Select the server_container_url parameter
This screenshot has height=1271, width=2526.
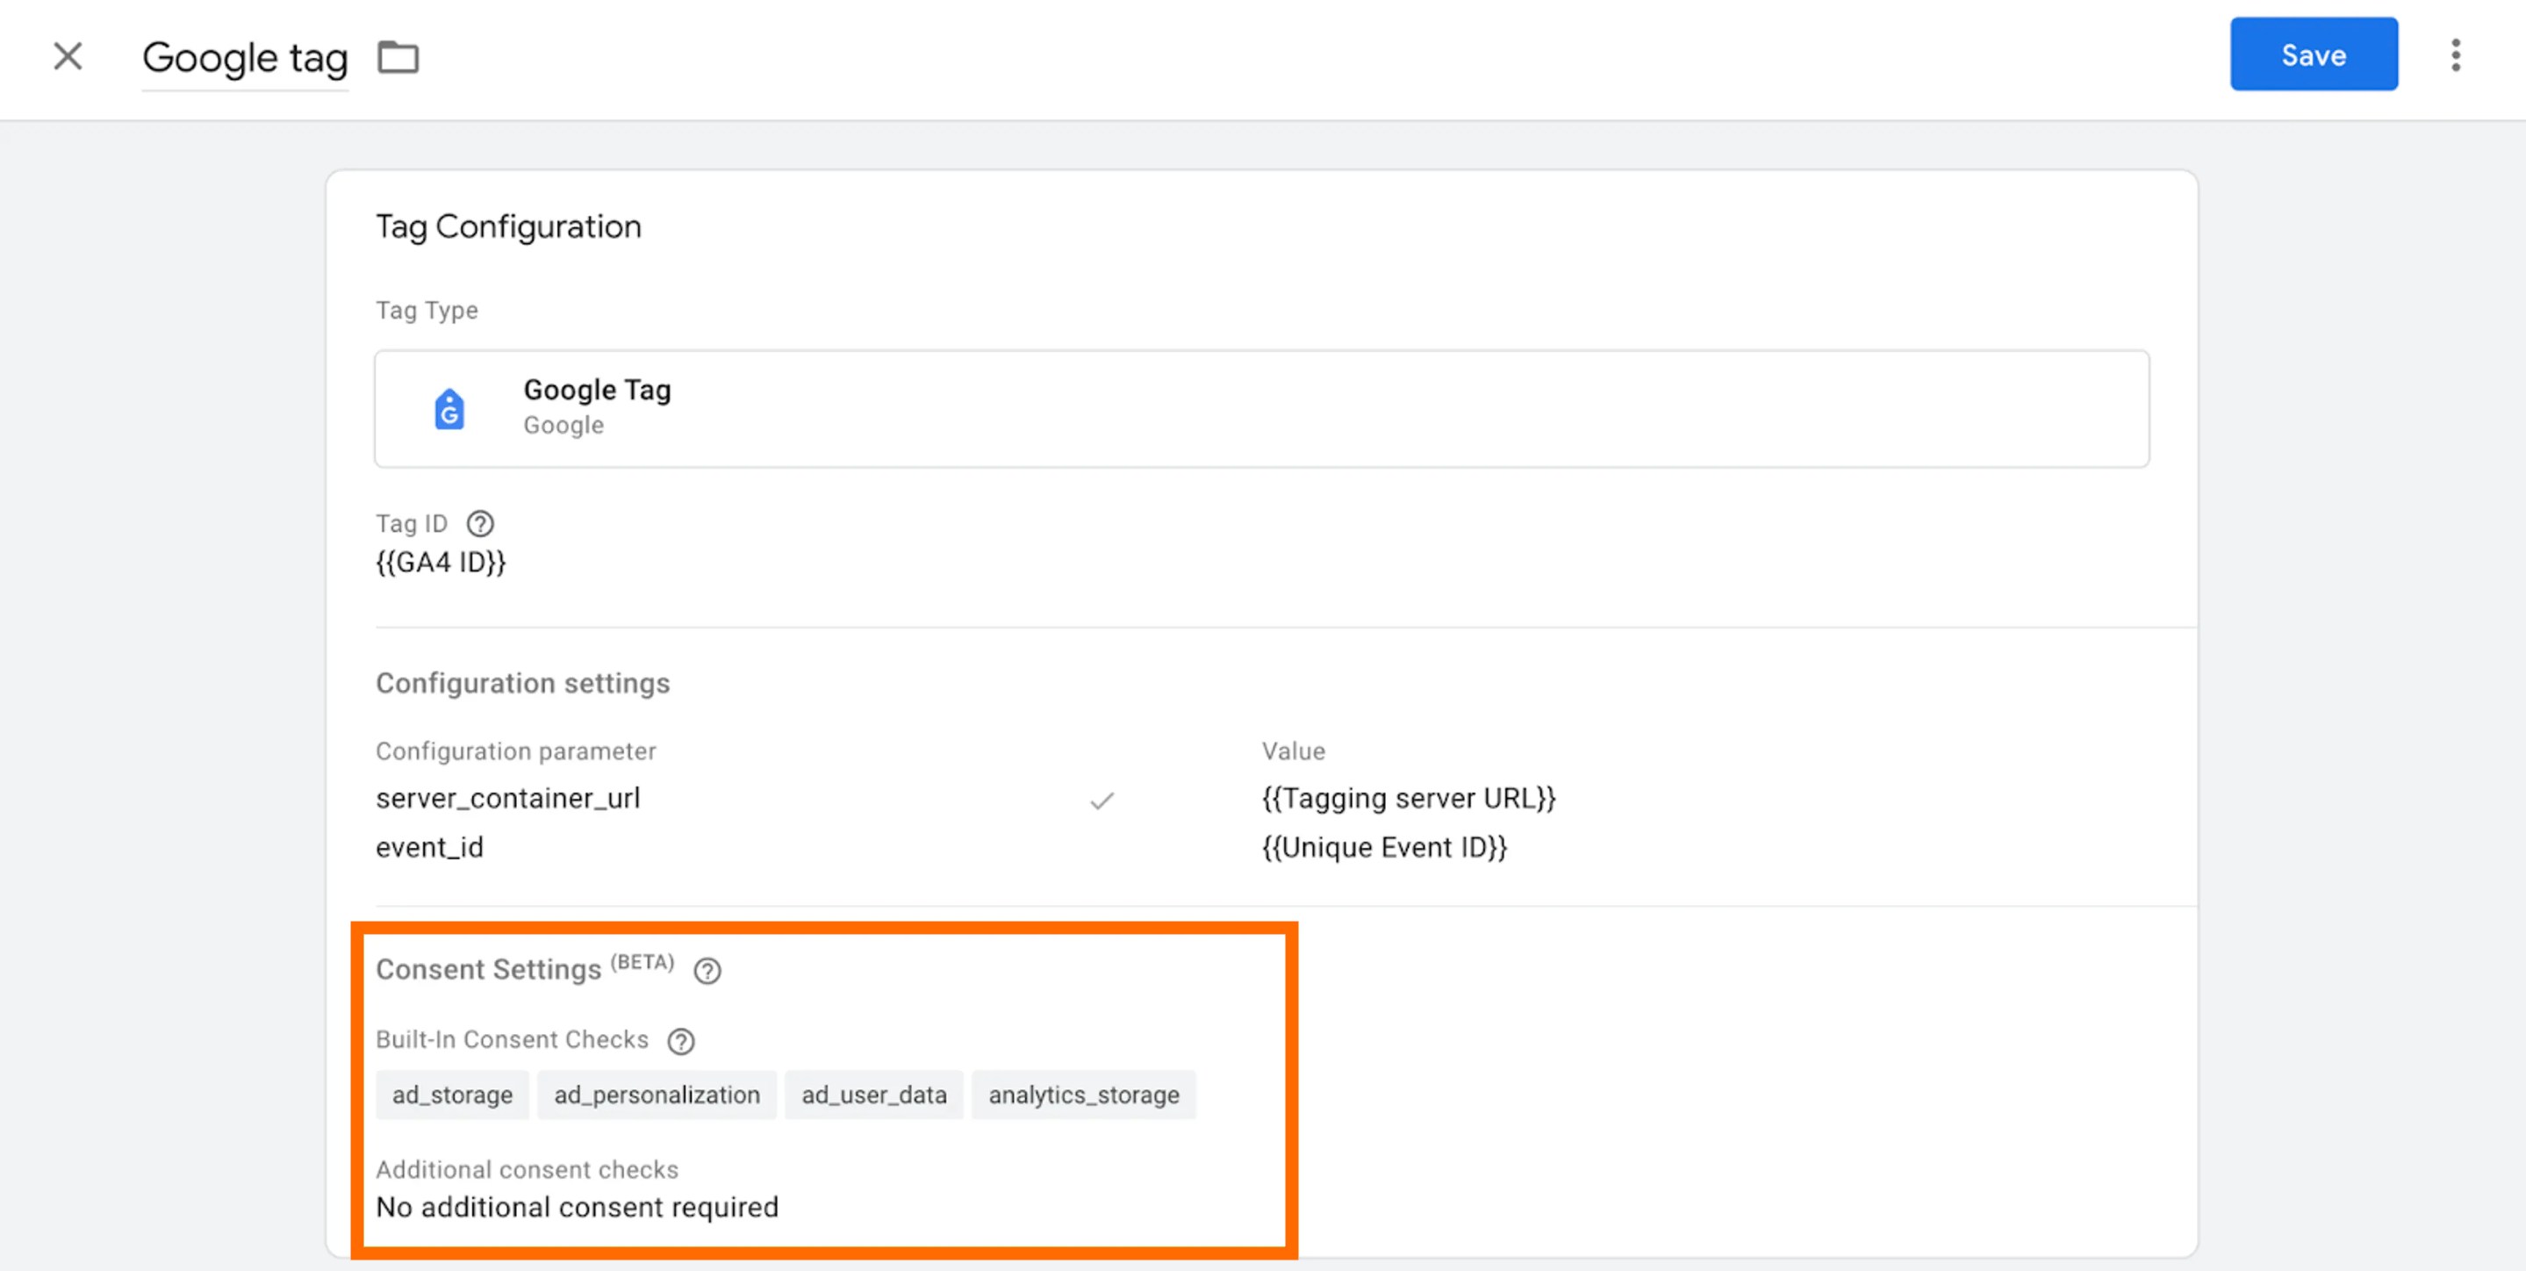(508, 798)
